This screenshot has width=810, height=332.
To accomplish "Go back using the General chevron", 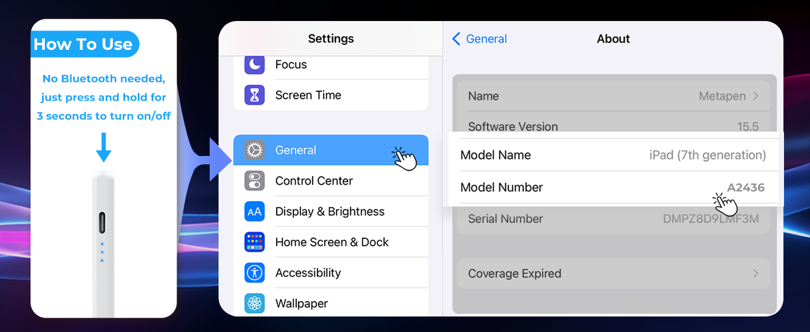I will point(456,39).
